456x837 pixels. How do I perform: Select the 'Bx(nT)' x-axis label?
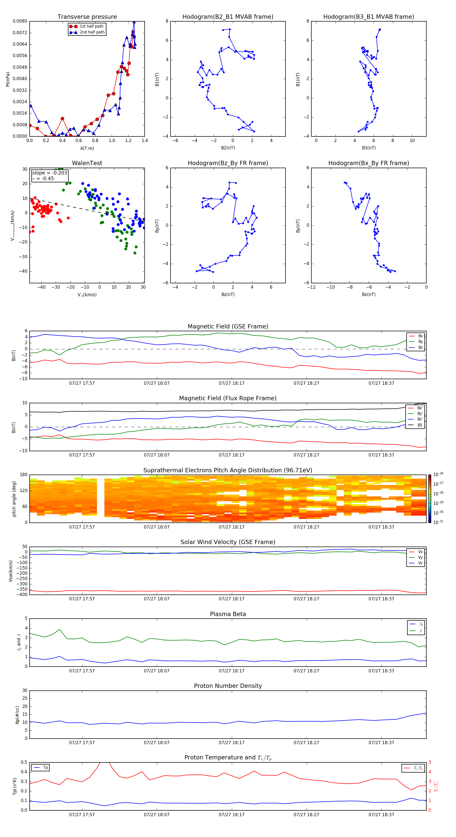pyautogui.click(x=369, y=294)
